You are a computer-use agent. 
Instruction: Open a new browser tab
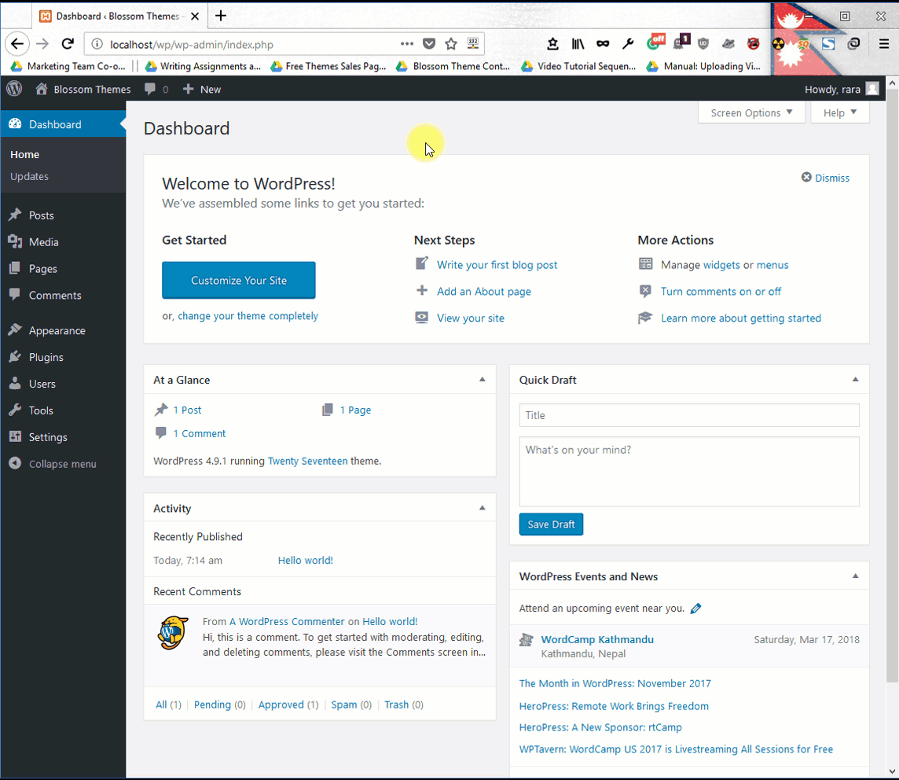(221, 16)
